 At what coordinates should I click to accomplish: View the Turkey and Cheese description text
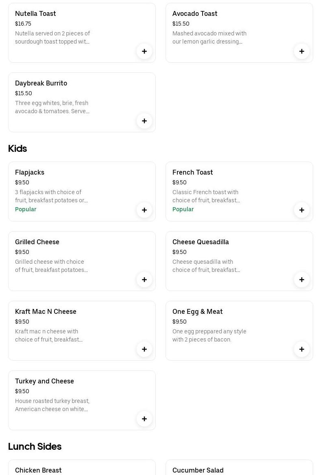pos(52,405)
